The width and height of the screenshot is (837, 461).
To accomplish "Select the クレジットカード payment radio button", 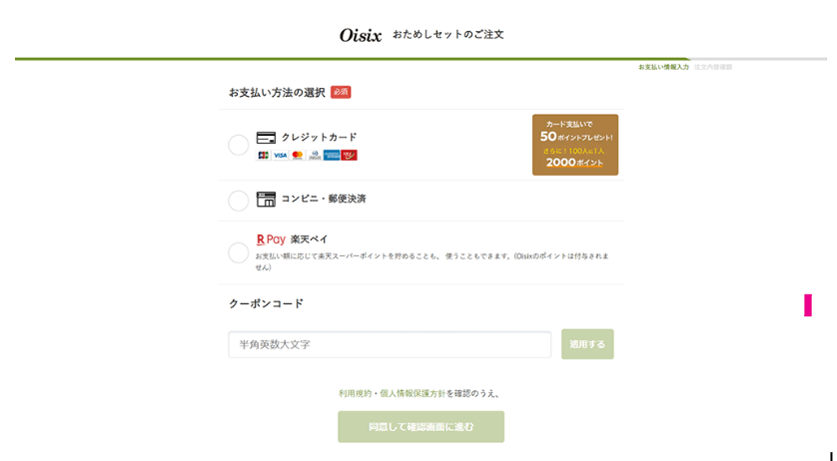I will [238, 145].
